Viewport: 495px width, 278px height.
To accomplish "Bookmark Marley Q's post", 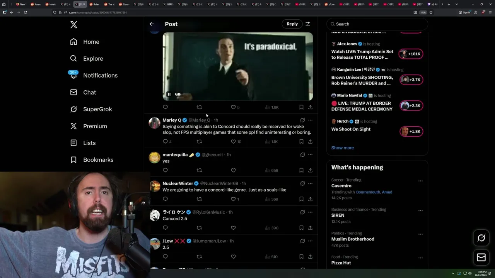I will pos(301,141).
